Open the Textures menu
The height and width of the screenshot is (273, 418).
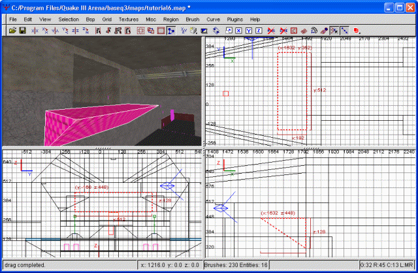tap(129, 20)
